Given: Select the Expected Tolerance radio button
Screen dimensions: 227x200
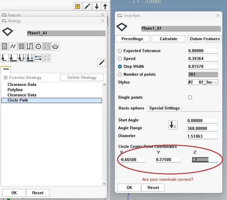Looking at the screenshot, I should click(120, 51).
